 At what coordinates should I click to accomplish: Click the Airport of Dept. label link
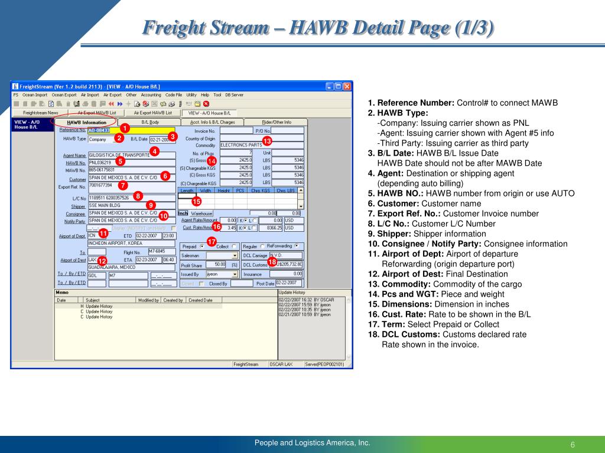coord(72,236)
